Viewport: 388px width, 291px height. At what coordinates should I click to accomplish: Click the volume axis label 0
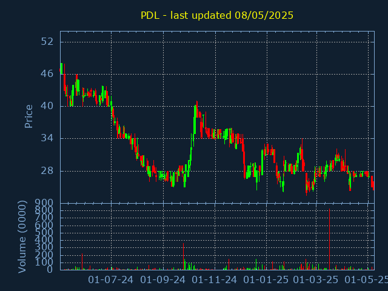pyautogui.click(x=50, y=269)
